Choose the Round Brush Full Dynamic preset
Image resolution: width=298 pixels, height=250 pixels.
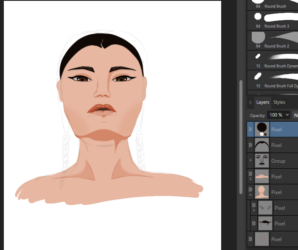[273, 80]
